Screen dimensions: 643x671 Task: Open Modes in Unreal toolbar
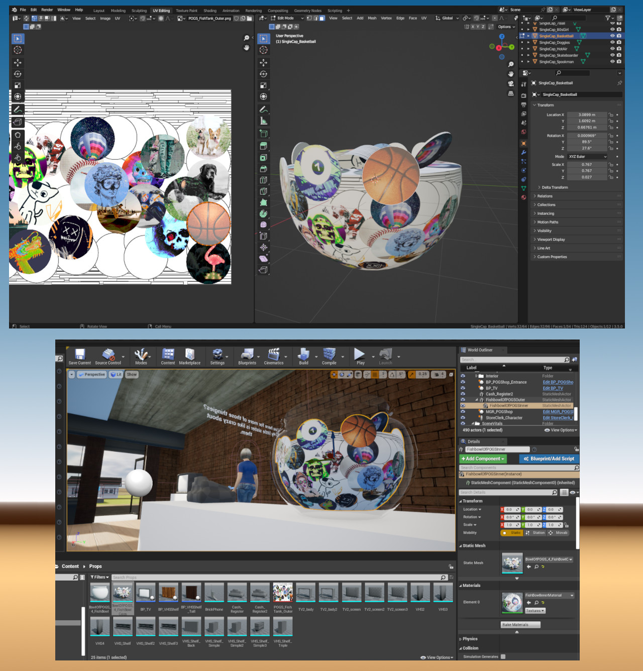[141, 357]
